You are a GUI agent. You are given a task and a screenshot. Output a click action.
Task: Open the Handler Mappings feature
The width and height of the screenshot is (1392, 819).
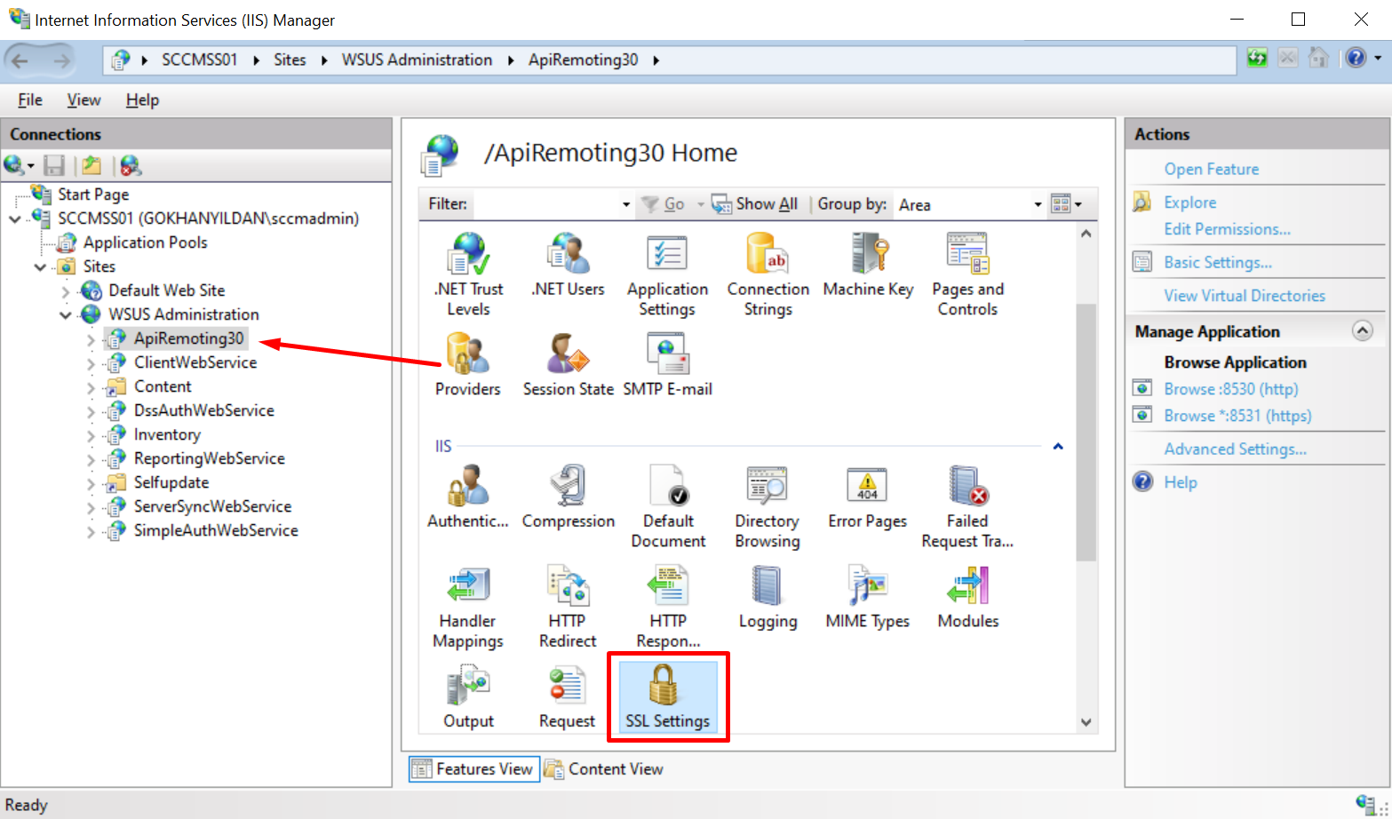(x=468, y=607)
